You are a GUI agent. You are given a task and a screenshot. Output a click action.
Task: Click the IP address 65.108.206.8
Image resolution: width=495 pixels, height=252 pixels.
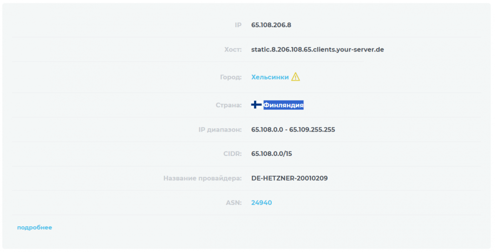tap(271, 25)
